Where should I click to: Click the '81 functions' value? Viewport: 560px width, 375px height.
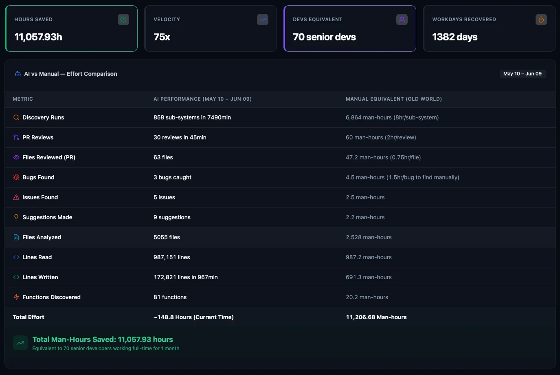click(x=170, y=297)
